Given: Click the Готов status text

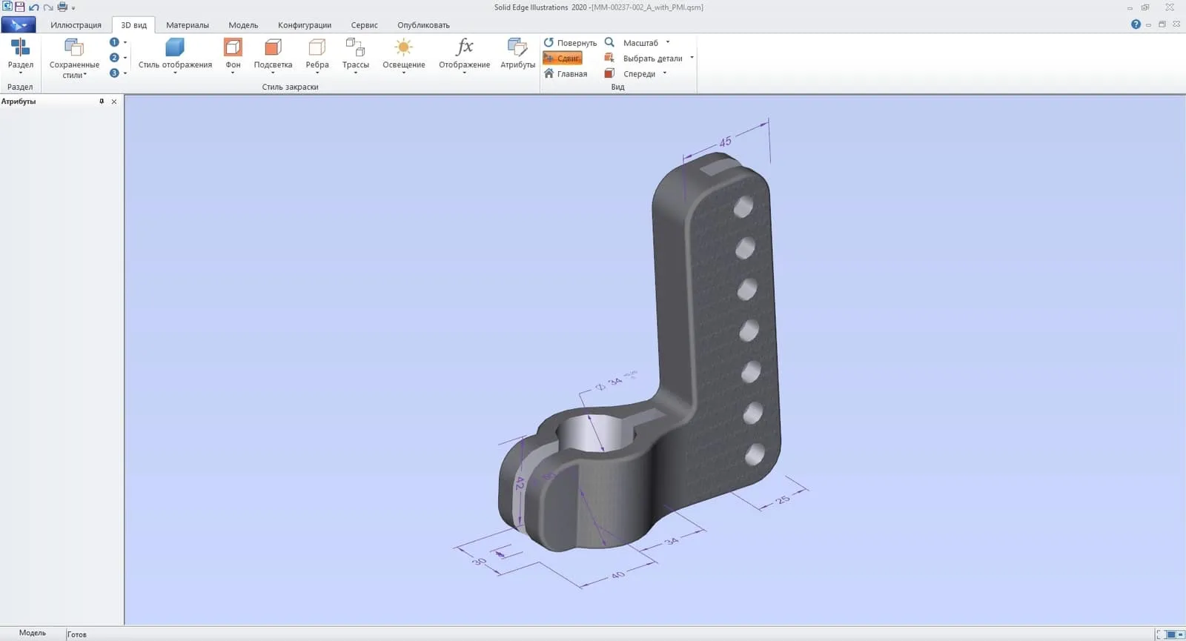Looking at the screenshot, I should 77,634.
